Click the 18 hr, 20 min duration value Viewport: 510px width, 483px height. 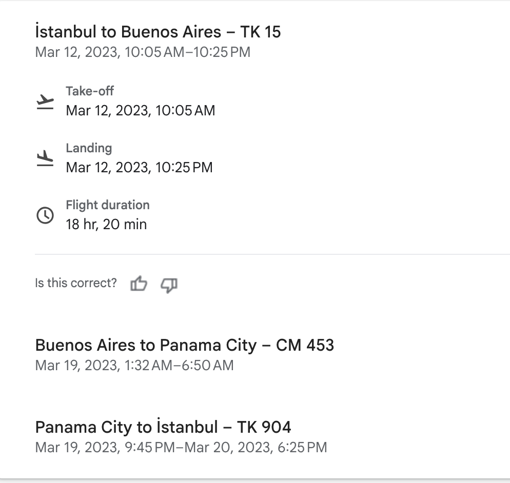pyautogui.click(x=106, y=224)
